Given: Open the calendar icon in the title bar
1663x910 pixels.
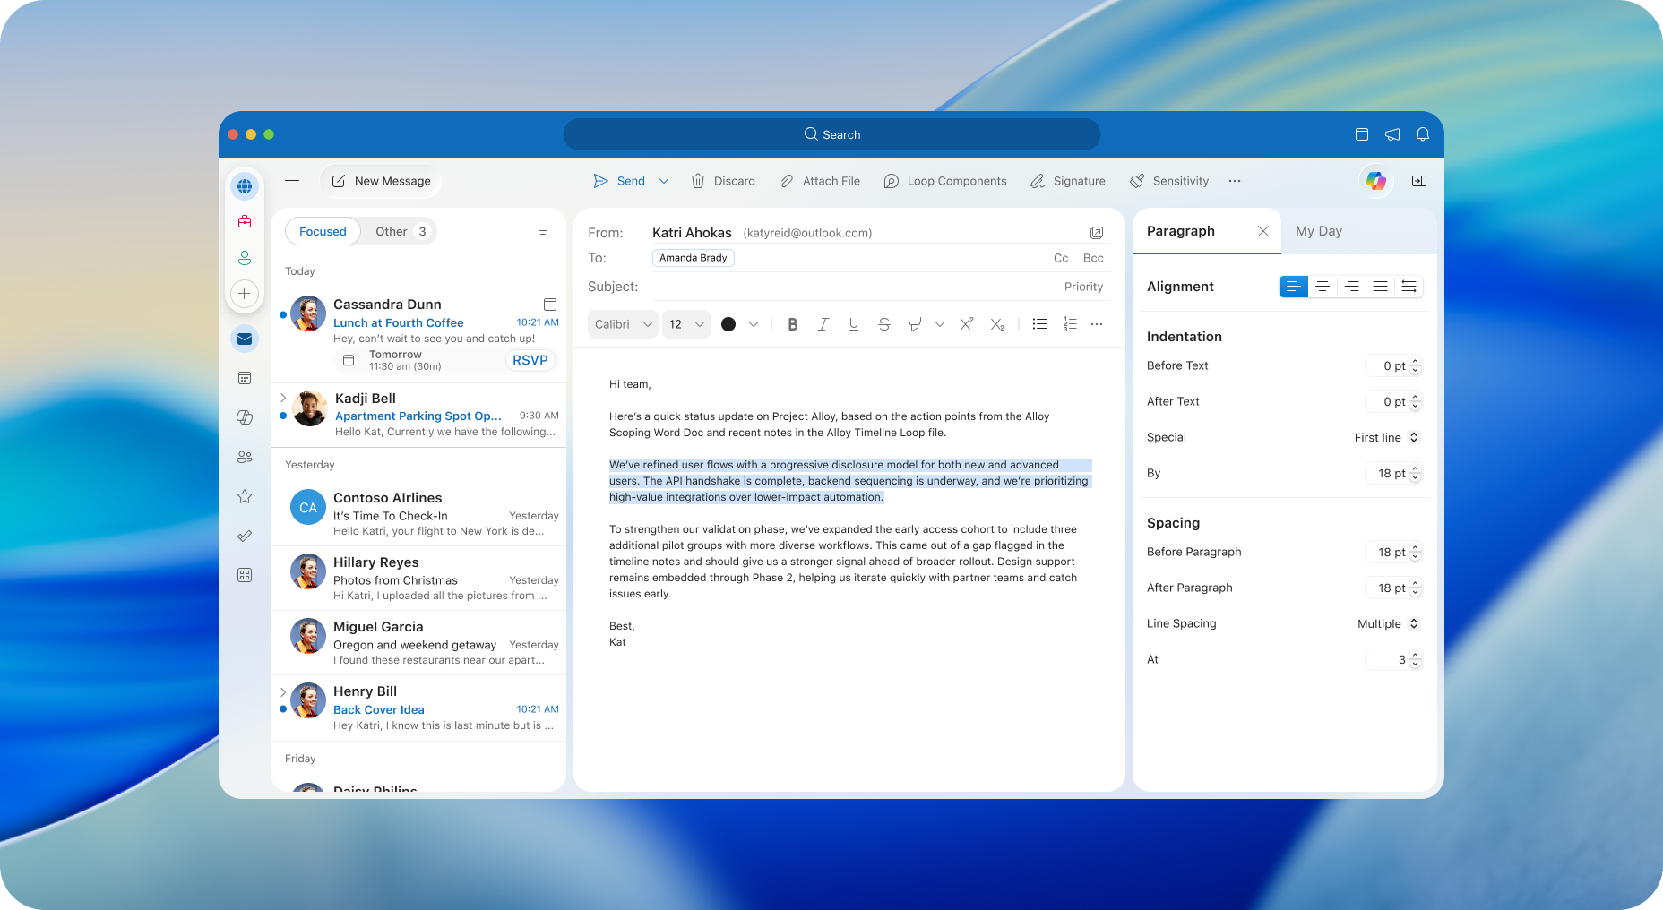Looking at the screenshot, I should click(x=1362, y=134).
